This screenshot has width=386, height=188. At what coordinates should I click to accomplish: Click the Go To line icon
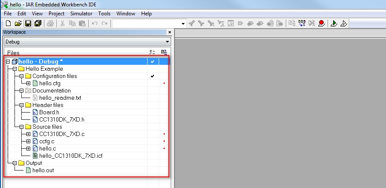click(x=231, y=23)
